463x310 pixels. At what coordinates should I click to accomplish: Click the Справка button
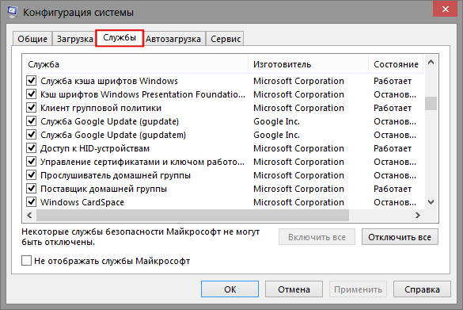click(x=422, y=289)
